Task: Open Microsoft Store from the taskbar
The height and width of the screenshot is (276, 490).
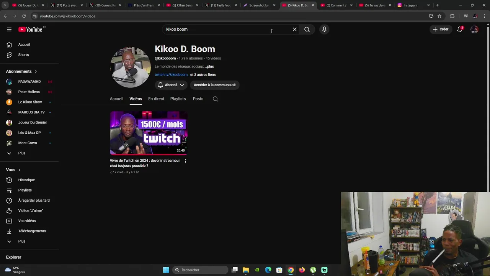Action: 279,270
